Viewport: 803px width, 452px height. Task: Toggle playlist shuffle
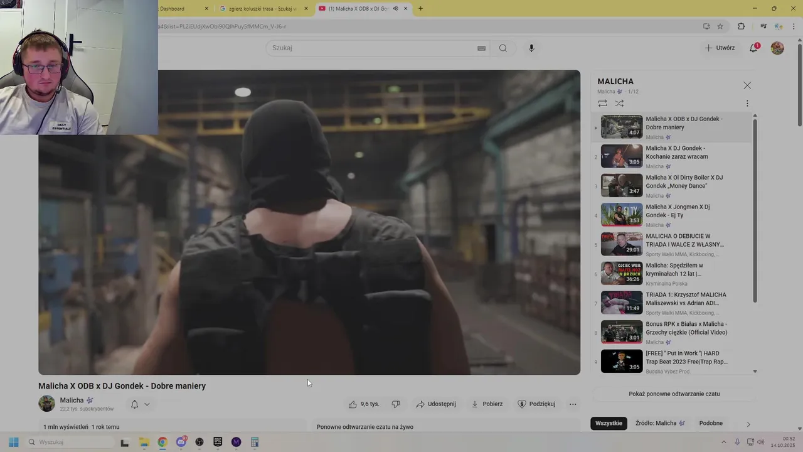[619, 103]
